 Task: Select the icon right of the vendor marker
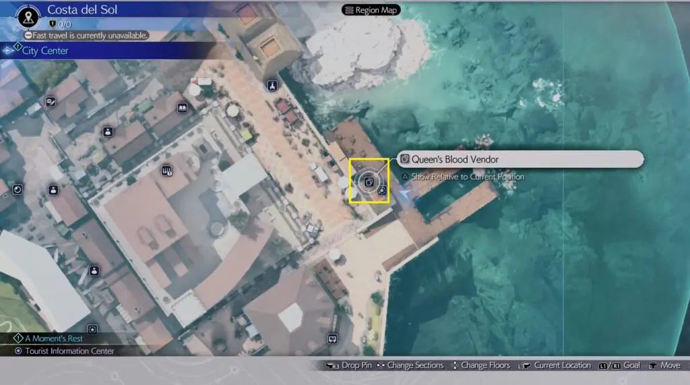pyautogui.click(x=383, y=191)
